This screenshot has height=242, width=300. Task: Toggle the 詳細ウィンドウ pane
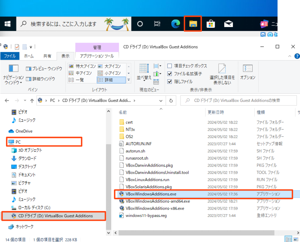pyautogui.click(x=40, y=79)
